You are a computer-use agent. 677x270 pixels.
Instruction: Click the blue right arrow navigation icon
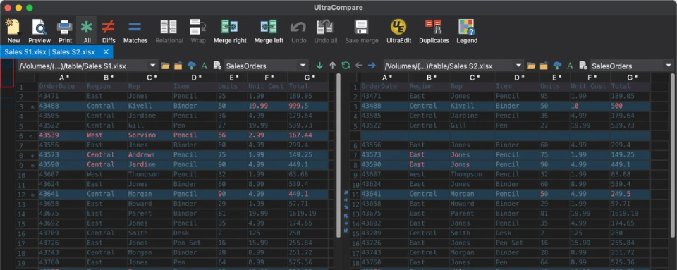[x=372, y=66]
